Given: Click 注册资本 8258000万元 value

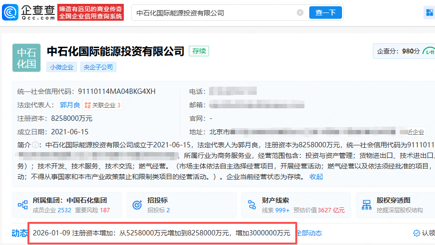Looking at the screenshot, I should (72, 118).
